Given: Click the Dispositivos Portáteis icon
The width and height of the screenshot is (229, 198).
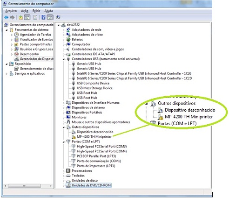Looking at the screenshot, I should (x=68, y=113).
